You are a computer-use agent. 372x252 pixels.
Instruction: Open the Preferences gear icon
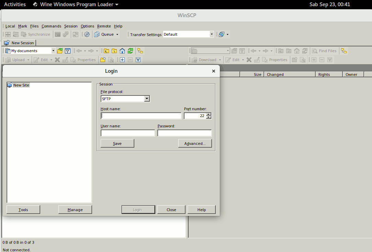[x=87, y=34]
